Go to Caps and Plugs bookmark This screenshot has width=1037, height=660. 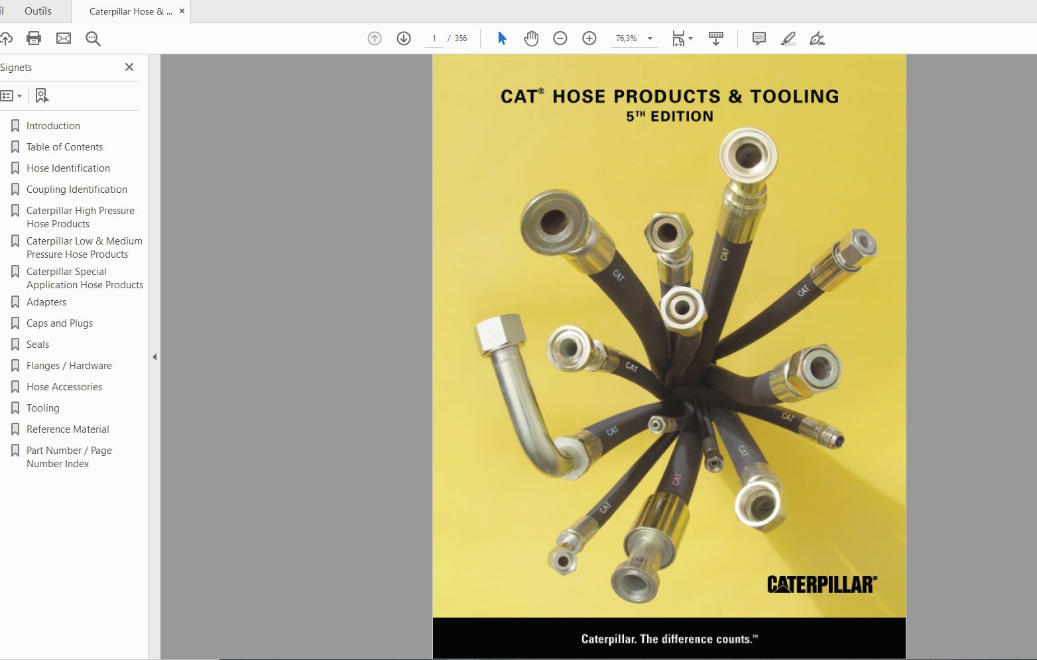[x=60, y=323]
